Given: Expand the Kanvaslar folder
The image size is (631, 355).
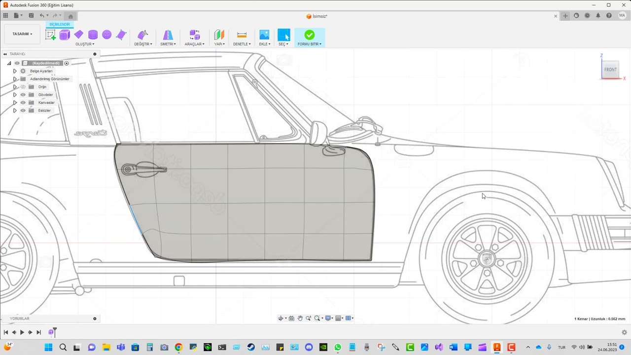Looking at the screenshot, I should click(x=15, y=103).
